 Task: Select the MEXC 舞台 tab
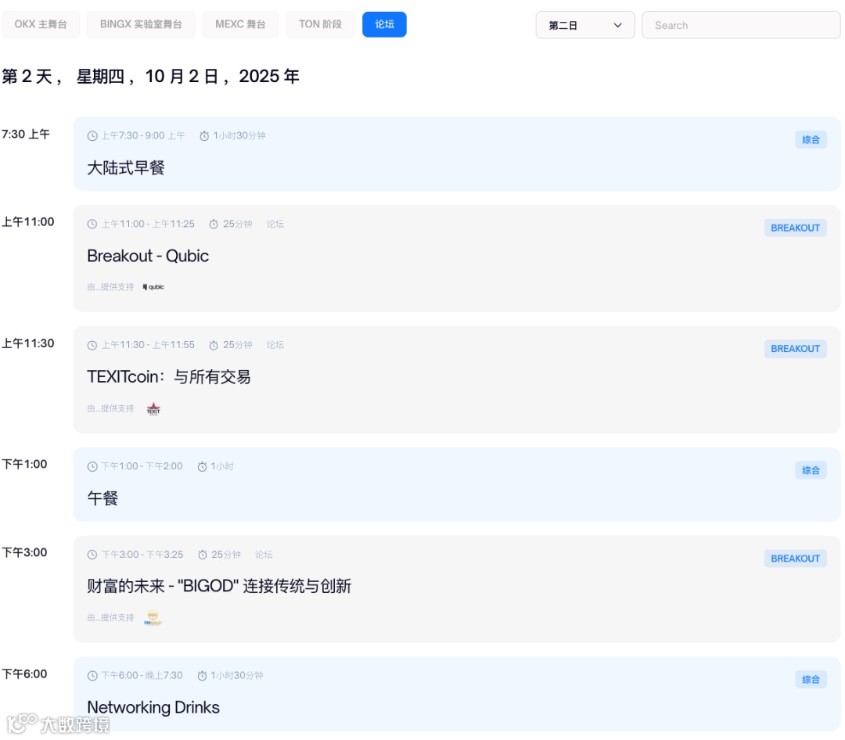[x=240, y=24]
